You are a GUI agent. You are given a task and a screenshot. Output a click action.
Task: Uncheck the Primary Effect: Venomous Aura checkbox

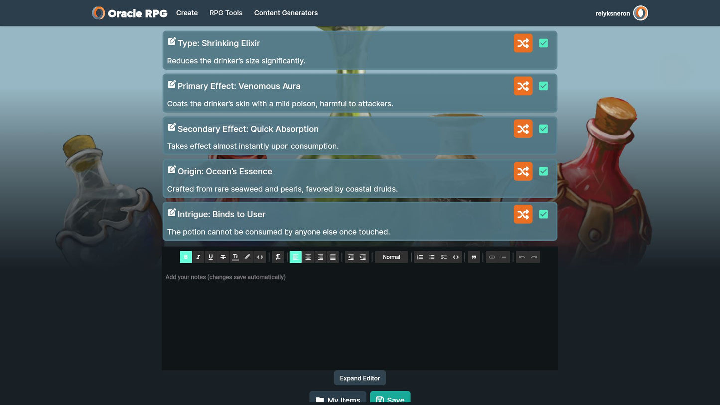[x=543, y=86]
